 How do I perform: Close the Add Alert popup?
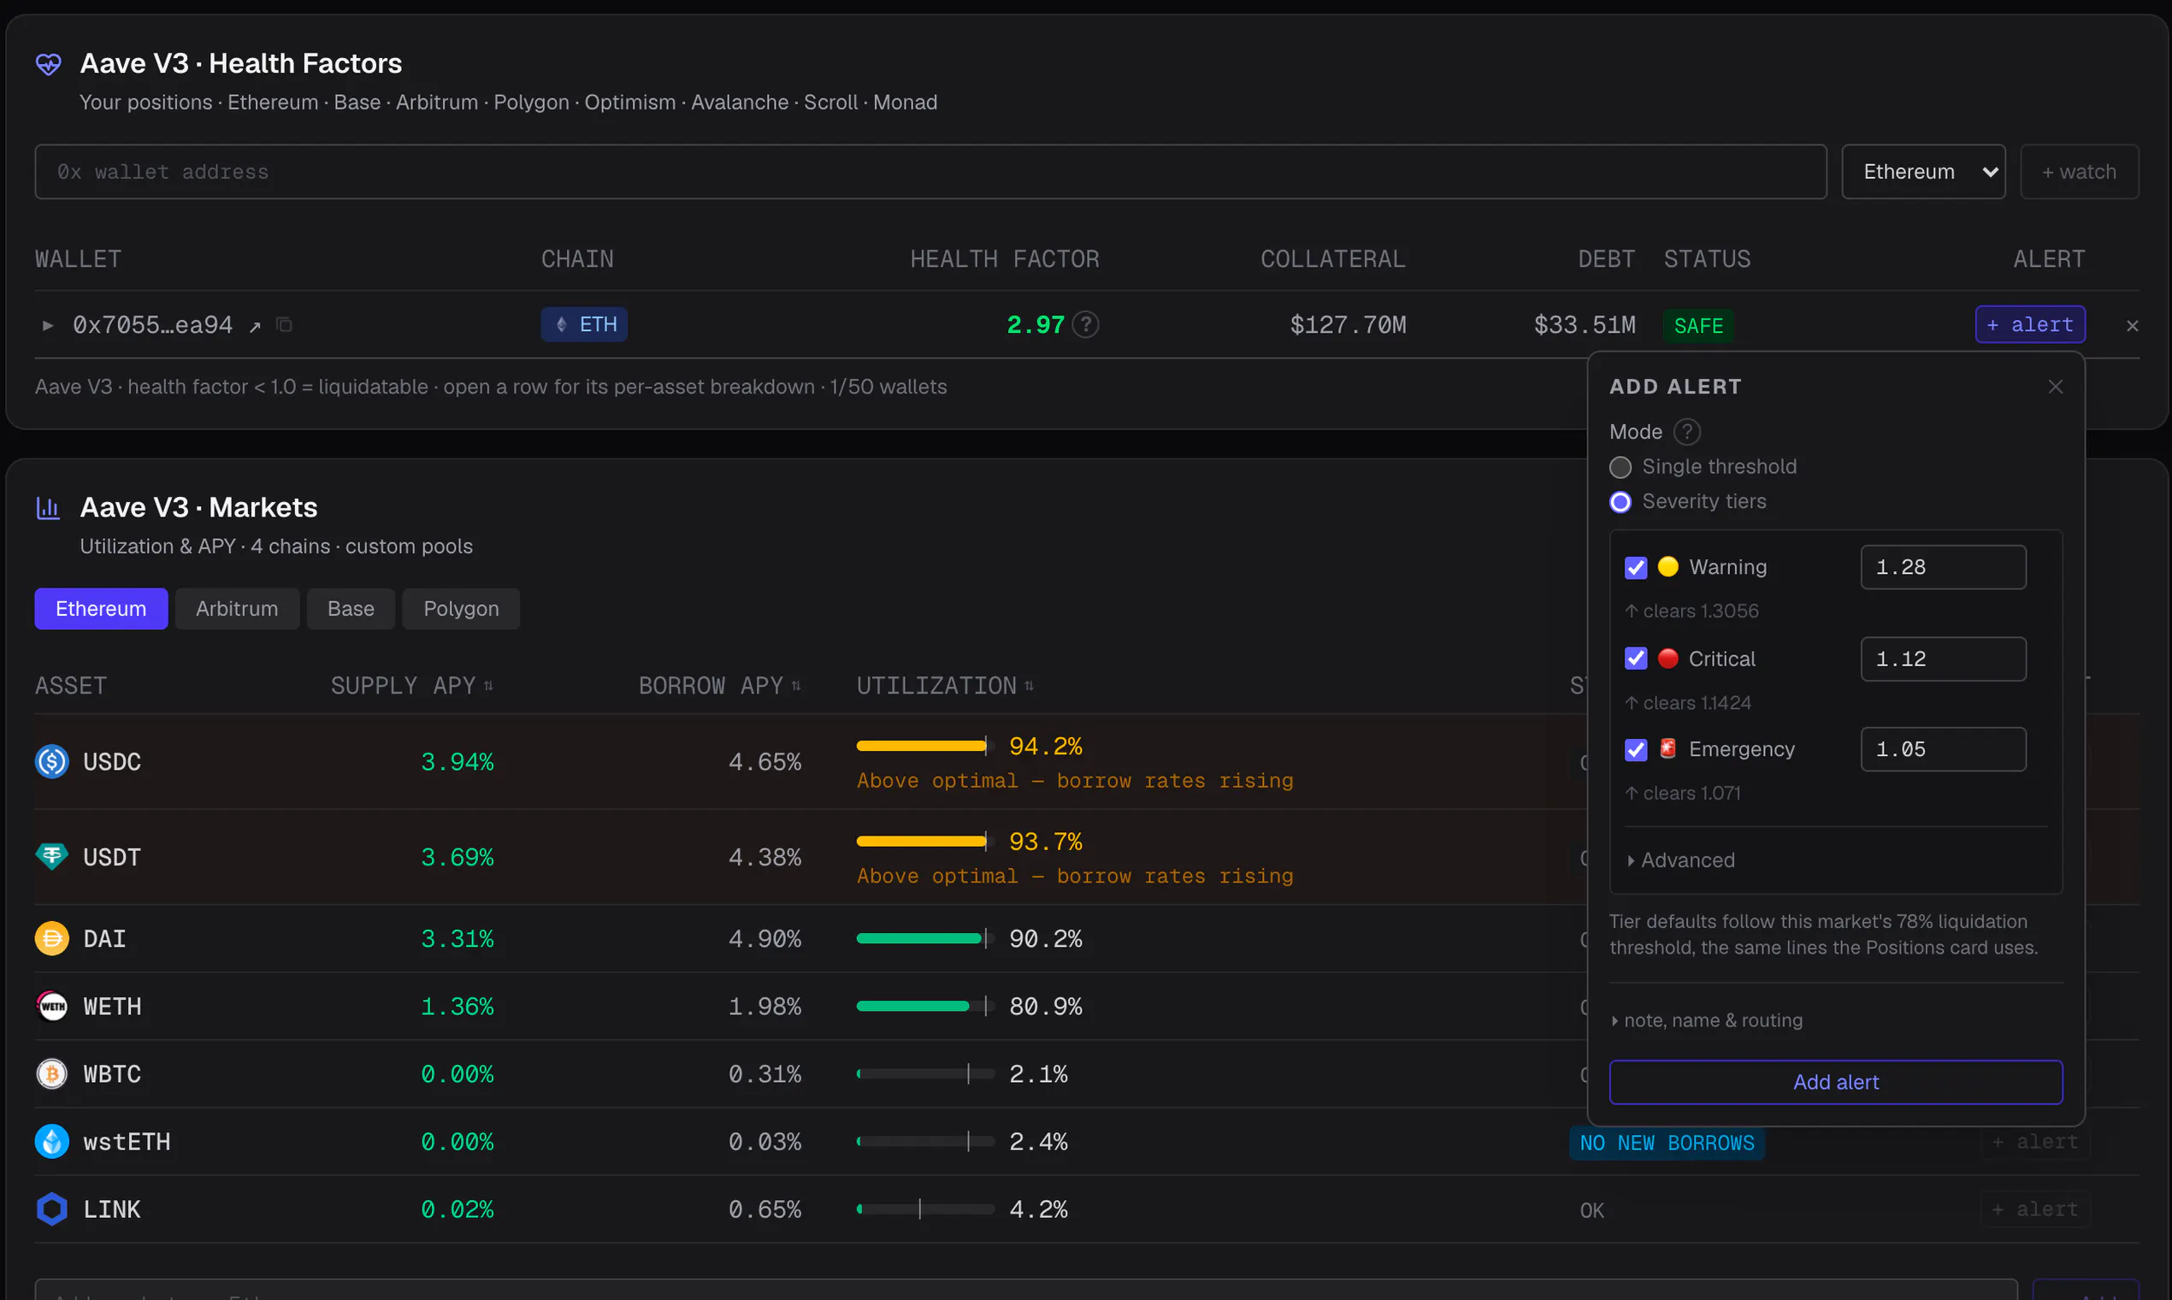coord(2055,387)
